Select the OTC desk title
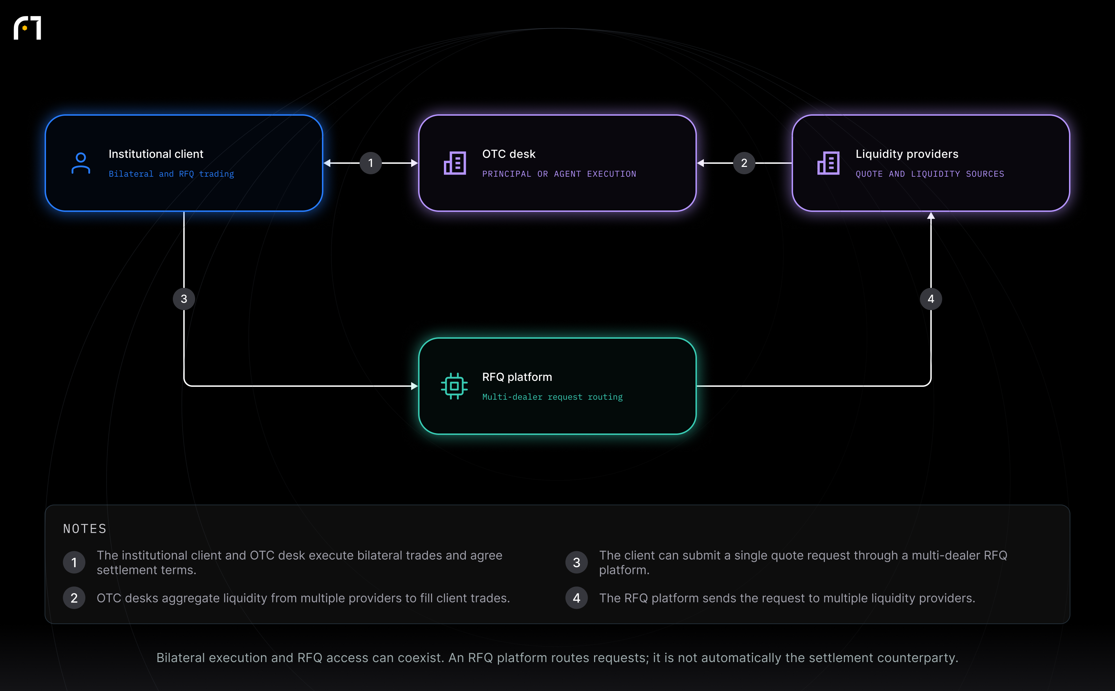The height and width of the screenshot is (691, 1115). (x=509, y=154)
